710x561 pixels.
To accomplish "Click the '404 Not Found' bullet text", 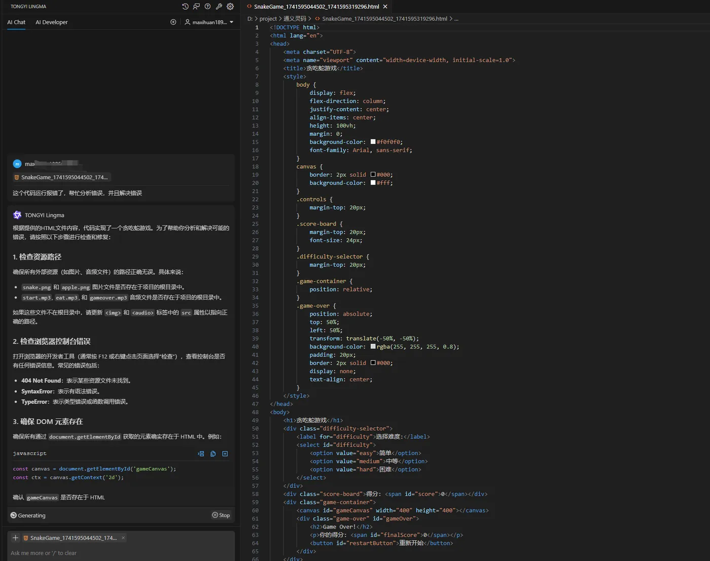I will coord(42,381).
